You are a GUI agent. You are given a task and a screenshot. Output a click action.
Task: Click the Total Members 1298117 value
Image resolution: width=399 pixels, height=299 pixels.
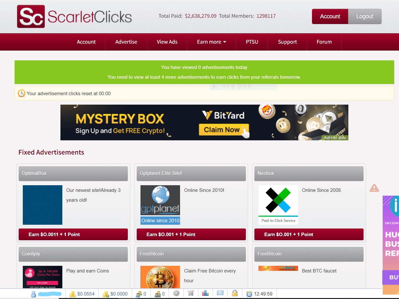266,16
